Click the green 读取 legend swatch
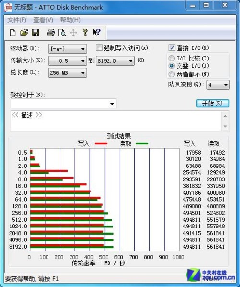Image resolution: width=240 pixels, height=287 pixels. click(142, 143)
